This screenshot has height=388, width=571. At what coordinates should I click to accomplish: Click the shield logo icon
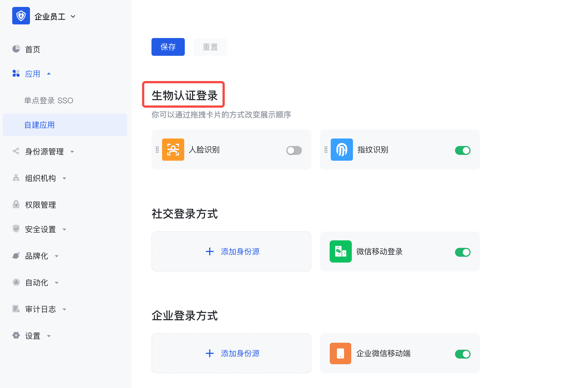tap(21, 16)
